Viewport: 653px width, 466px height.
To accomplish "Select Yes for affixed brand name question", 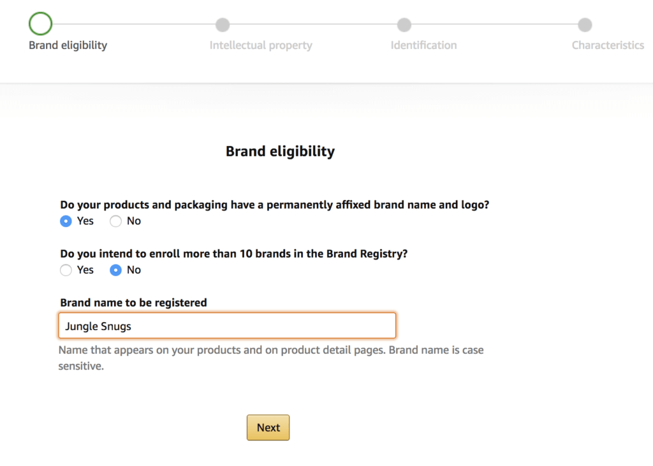I will pos(66,221).
